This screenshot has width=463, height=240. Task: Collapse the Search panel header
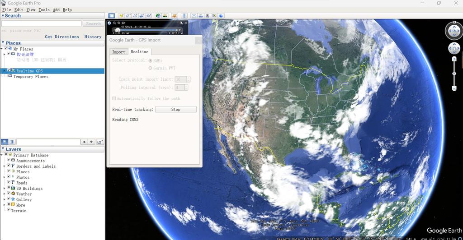[x=3, y=16]
